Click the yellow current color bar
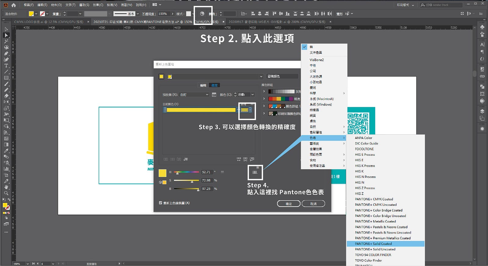 tap(201, 110)
